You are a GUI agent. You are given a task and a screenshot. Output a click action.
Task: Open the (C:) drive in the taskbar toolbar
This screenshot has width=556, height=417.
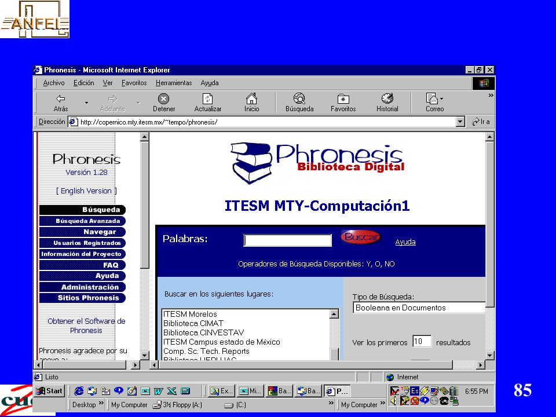(x=236, y=405)
